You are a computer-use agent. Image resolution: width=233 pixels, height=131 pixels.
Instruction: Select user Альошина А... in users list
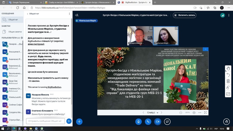point(12,52)
